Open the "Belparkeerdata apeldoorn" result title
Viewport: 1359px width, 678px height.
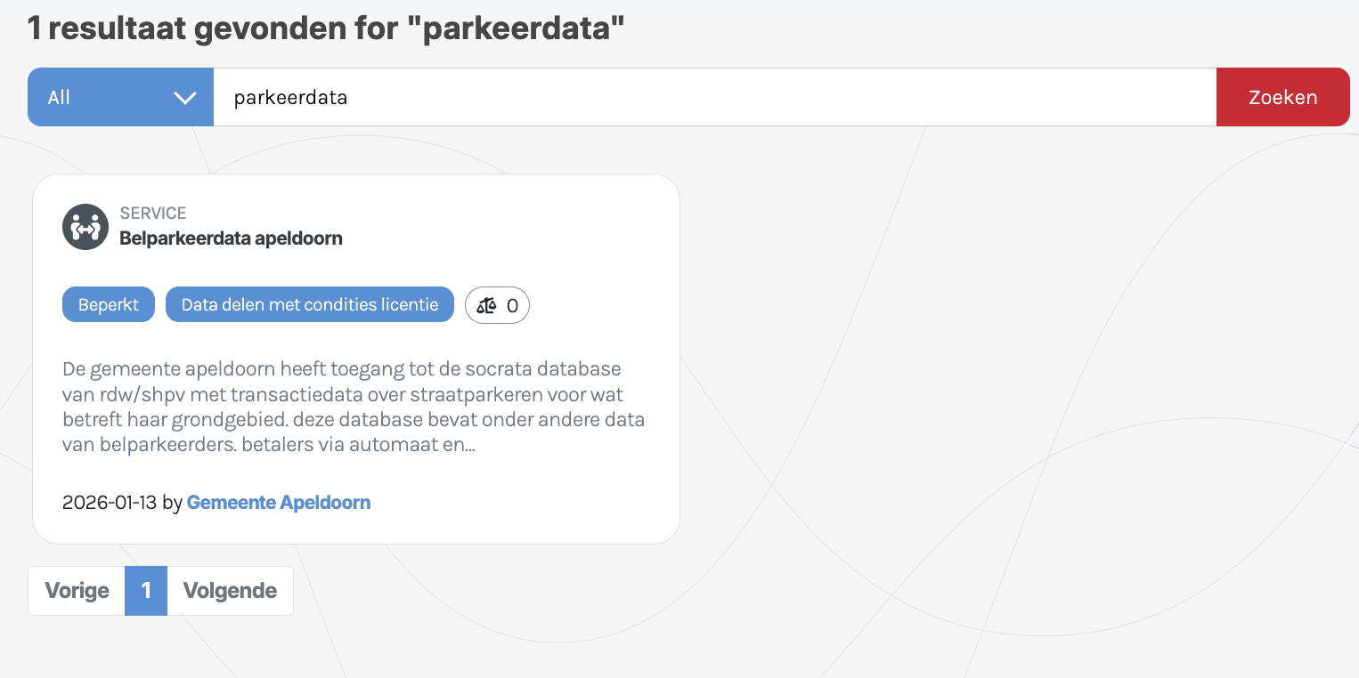231,238
